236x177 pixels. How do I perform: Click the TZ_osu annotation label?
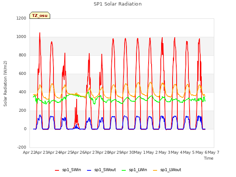[40, 15]
